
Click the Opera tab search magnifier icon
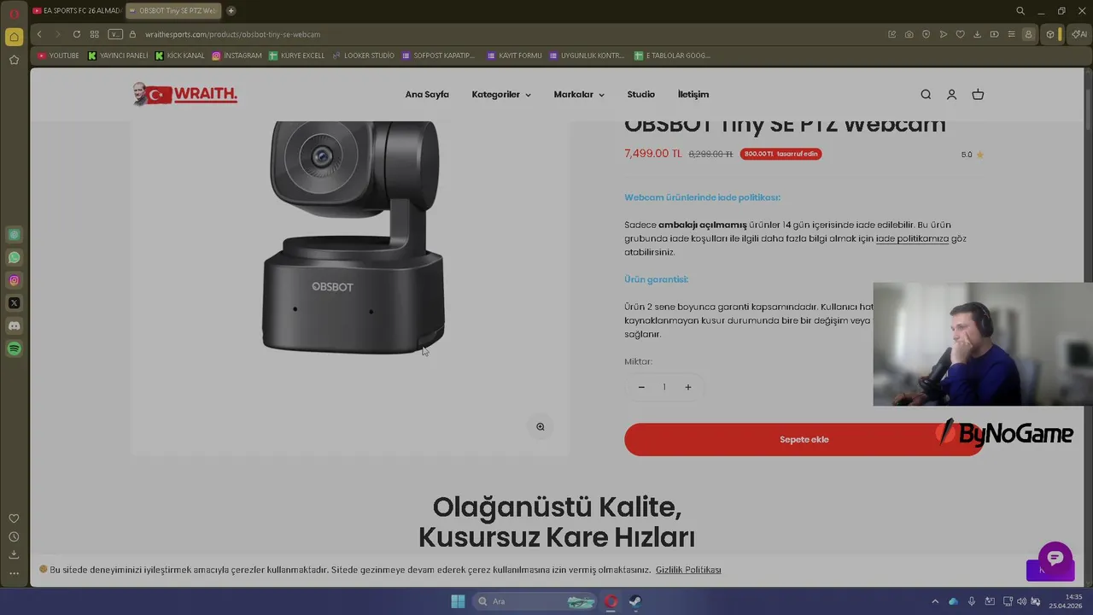pos(1020,11)
